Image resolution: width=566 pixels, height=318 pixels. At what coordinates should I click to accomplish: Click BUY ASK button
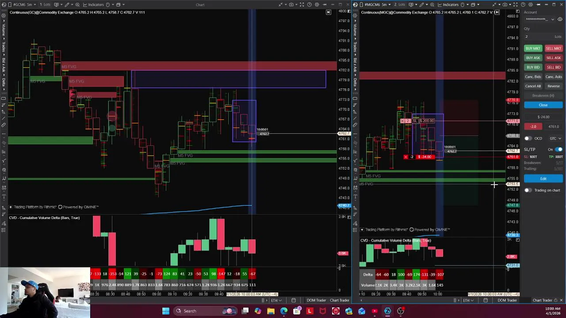[x=533, y=58]
